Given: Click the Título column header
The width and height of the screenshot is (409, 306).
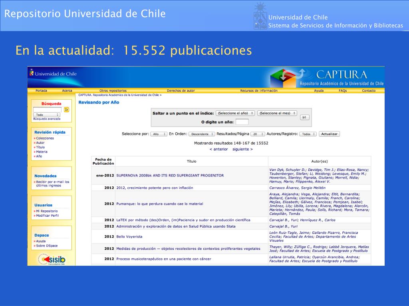Looking at the screenshot, I should [191, 161].
